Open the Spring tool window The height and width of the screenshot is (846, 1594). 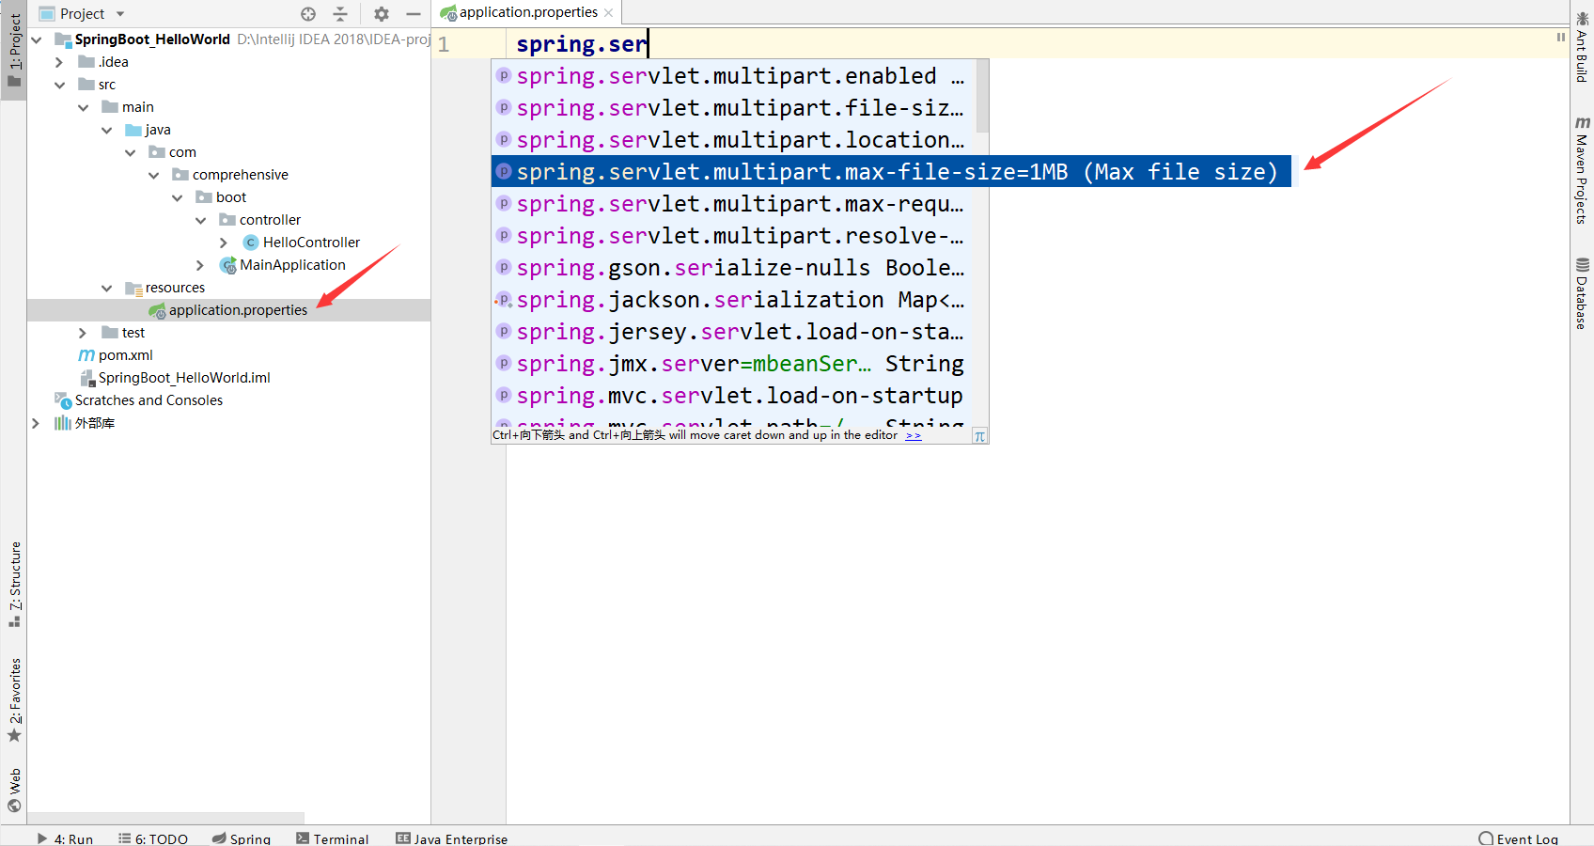tap(242, 838)
